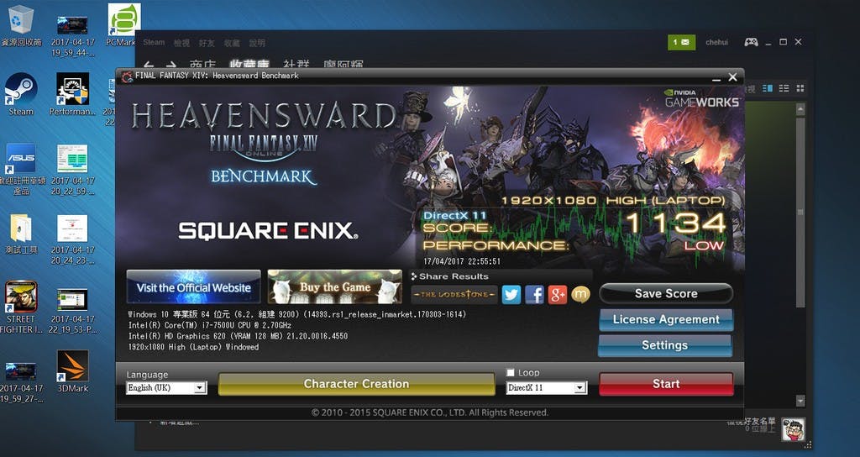Open the 說明 menu in Steam
860x457 pixels.
click(x=257, y=42)
